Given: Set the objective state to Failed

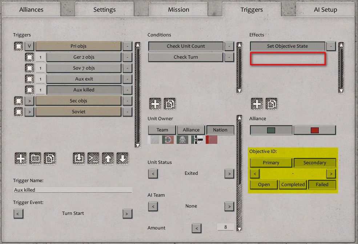Looking at the screenshot, I should click(322, 185).
